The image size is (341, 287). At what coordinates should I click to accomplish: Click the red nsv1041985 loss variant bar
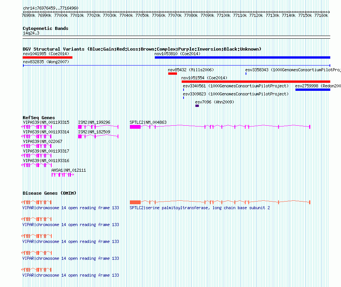(x=48, y=57)
